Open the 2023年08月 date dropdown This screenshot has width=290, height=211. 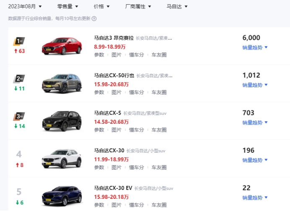[25, 6]
